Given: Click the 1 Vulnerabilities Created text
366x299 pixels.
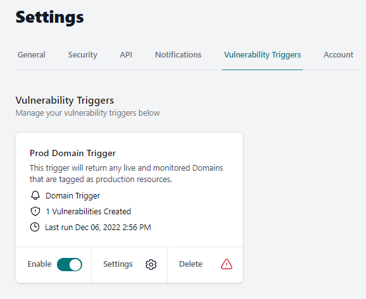Looking at the screenshot, I should click(x=88, y=212).
